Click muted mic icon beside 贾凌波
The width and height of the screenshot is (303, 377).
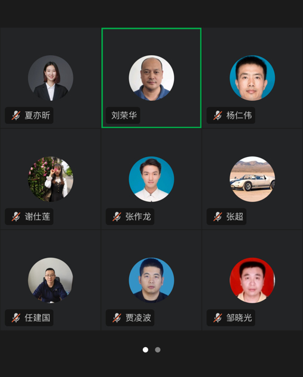pos(117,318)
